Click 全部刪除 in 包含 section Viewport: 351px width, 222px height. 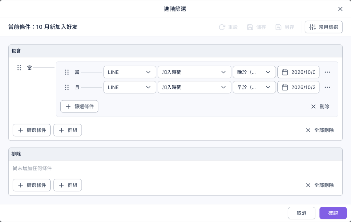click(320, 130)
